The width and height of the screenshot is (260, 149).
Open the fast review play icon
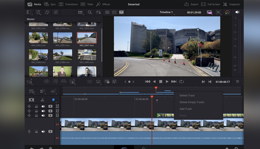(x=107, y=82)
